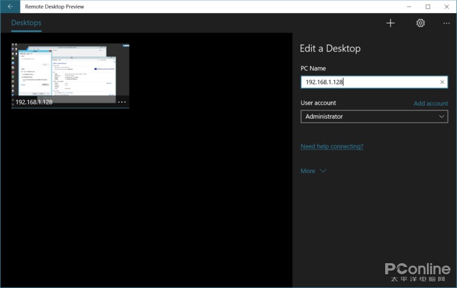The height and width of the screenshot is (288, 457).
Task: Click inside the PC Name text field
Action: click(369, 82)
